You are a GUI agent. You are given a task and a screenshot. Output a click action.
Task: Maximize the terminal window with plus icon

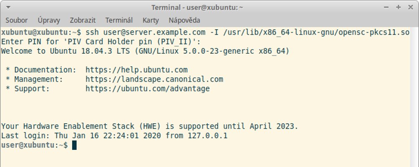click(x=398, y=7)
